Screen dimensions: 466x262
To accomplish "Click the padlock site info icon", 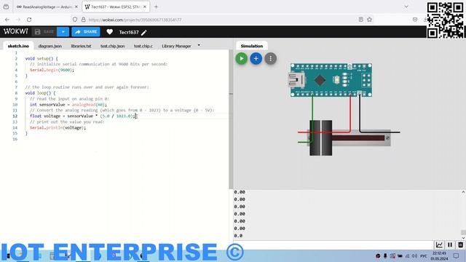I will [84, 20].
